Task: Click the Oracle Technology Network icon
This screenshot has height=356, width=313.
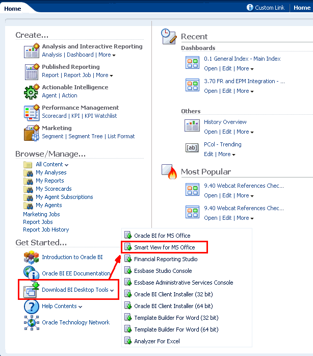Action: tap(32, 323)
